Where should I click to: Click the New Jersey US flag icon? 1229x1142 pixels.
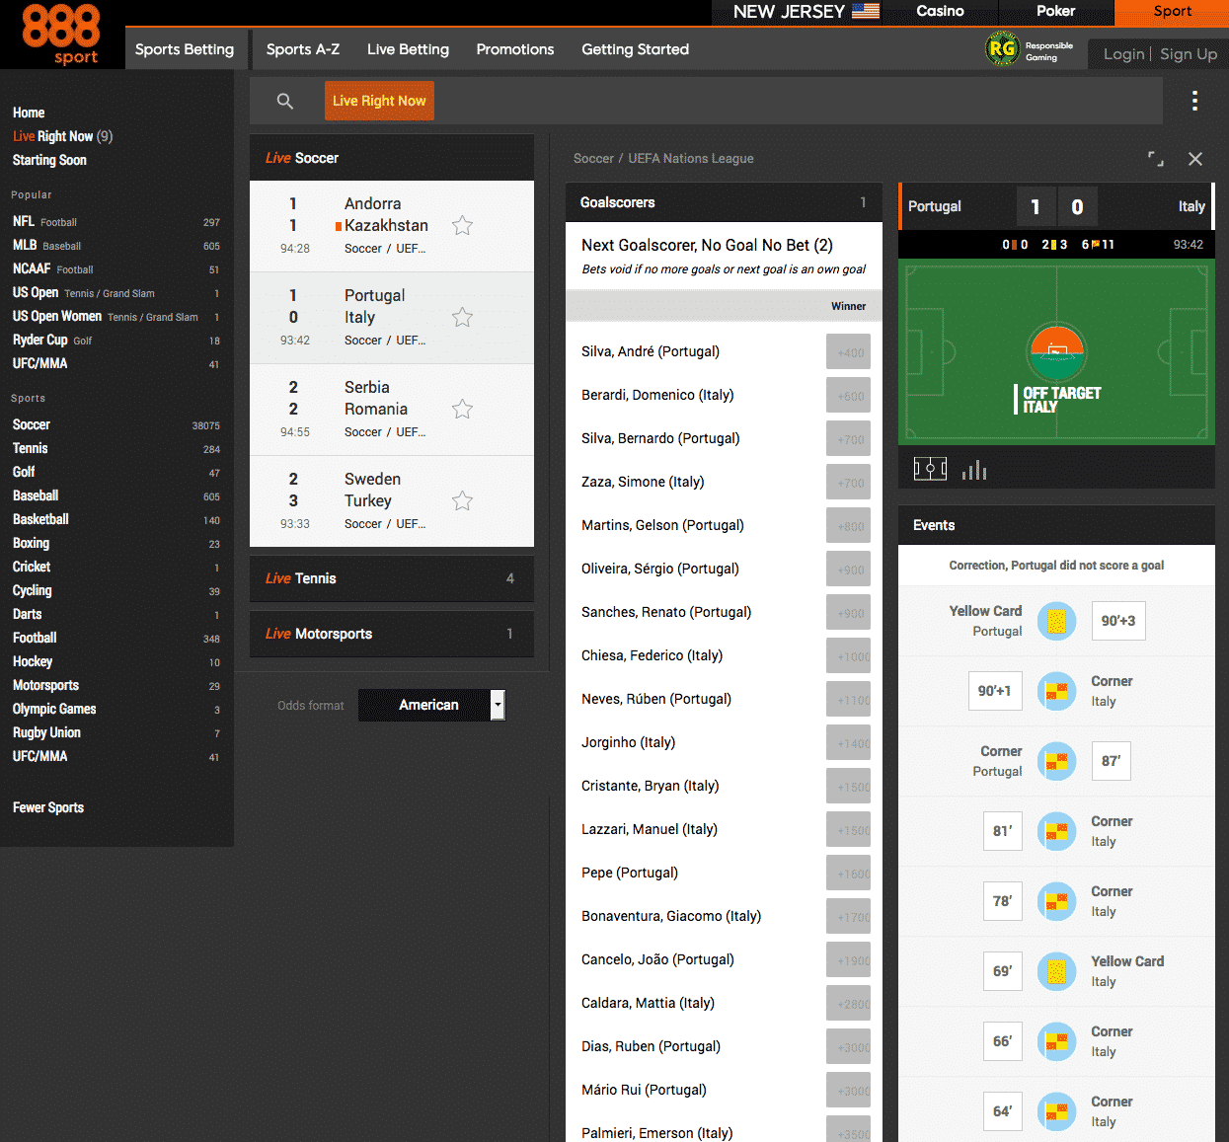tap(866, 11)
